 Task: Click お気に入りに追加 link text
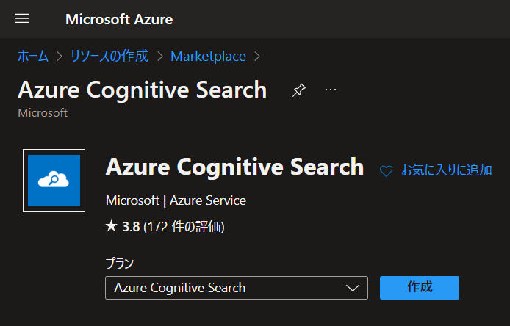coord(446,170)
